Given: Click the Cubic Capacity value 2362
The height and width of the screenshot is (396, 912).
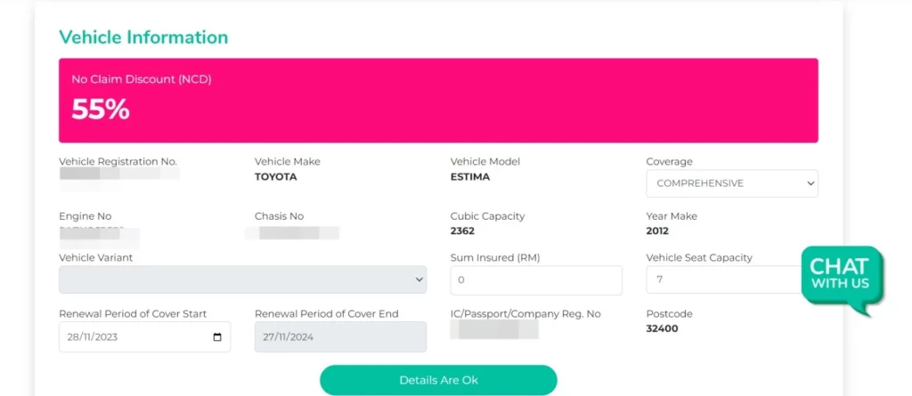Looking at the screenshot, I should (x=462, y=230).
